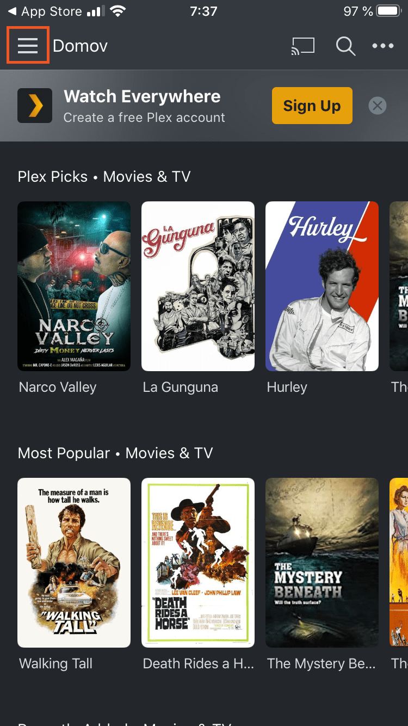Open search with the magnifier icon
Screen dimensions: 408x726
345,46
